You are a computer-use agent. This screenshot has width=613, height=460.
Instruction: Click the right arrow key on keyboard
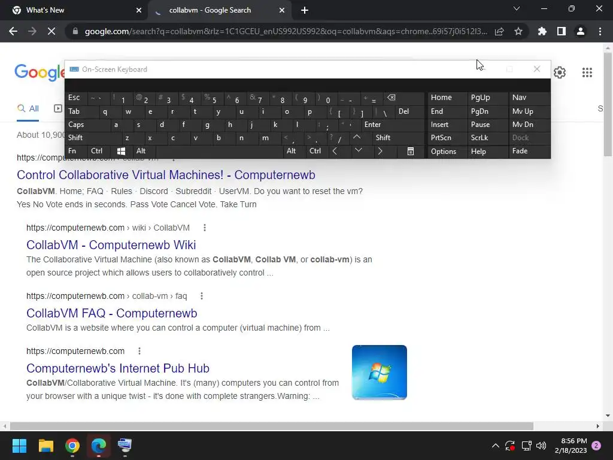tap(380, 151)
